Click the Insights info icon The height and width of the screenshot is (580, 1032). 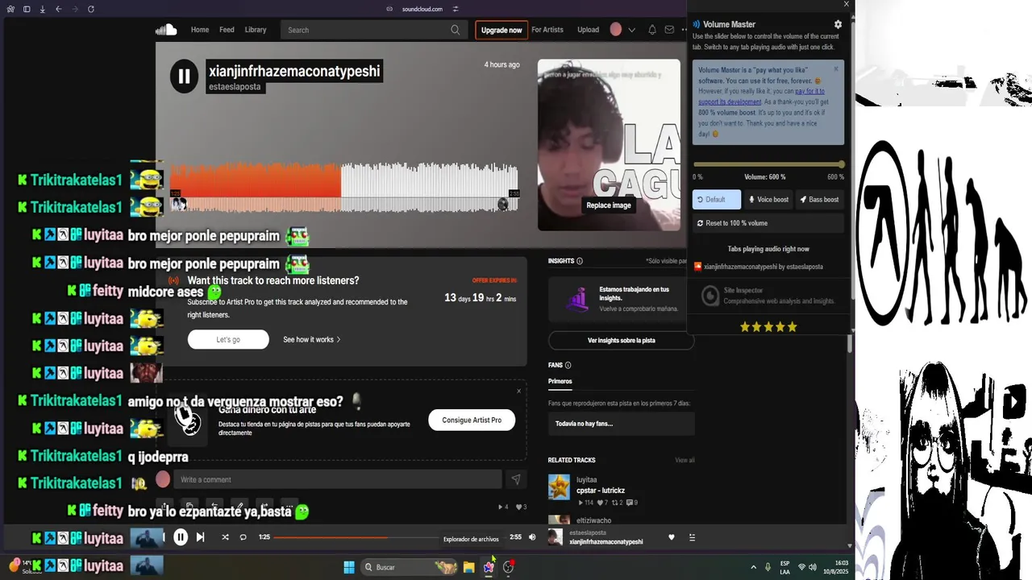pos(580,261)
